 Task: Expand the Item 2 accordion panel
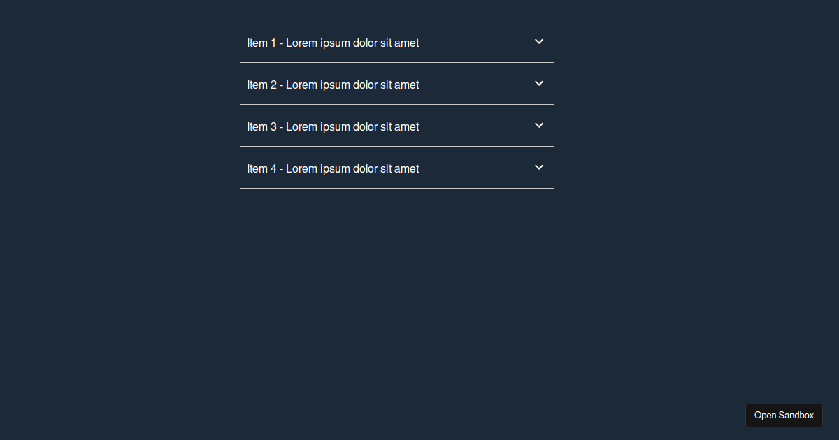point(397,84)
